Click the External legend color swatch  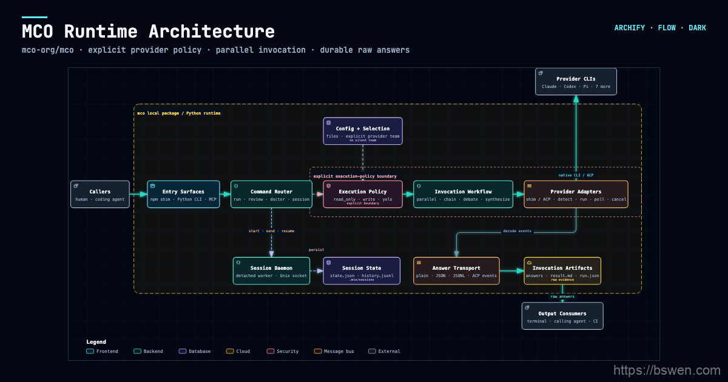point(372,351)
